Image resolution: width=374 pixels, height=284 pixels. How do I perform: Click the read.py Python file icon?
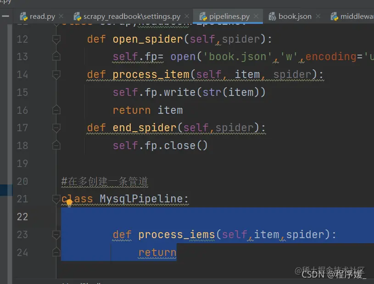[23, 17]
